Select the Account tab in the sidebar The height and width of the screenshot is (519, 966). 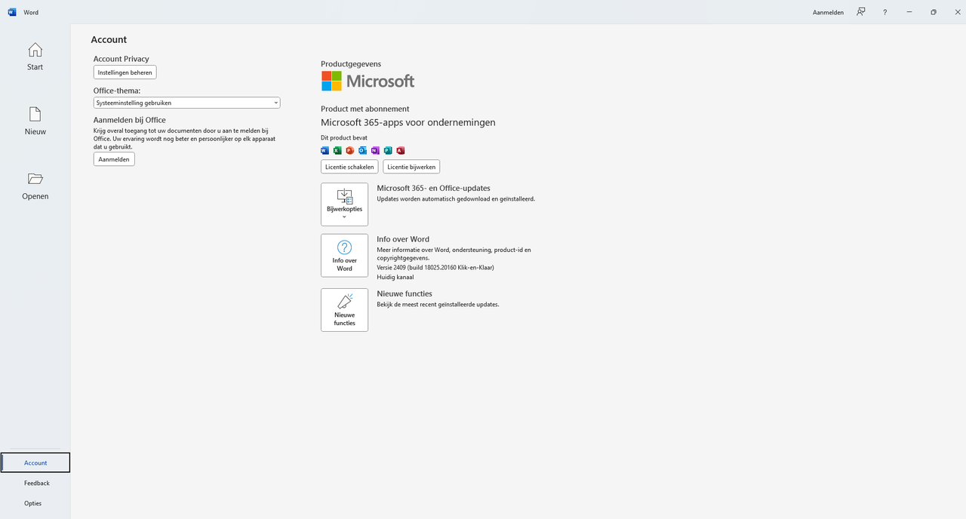(35, 462)
